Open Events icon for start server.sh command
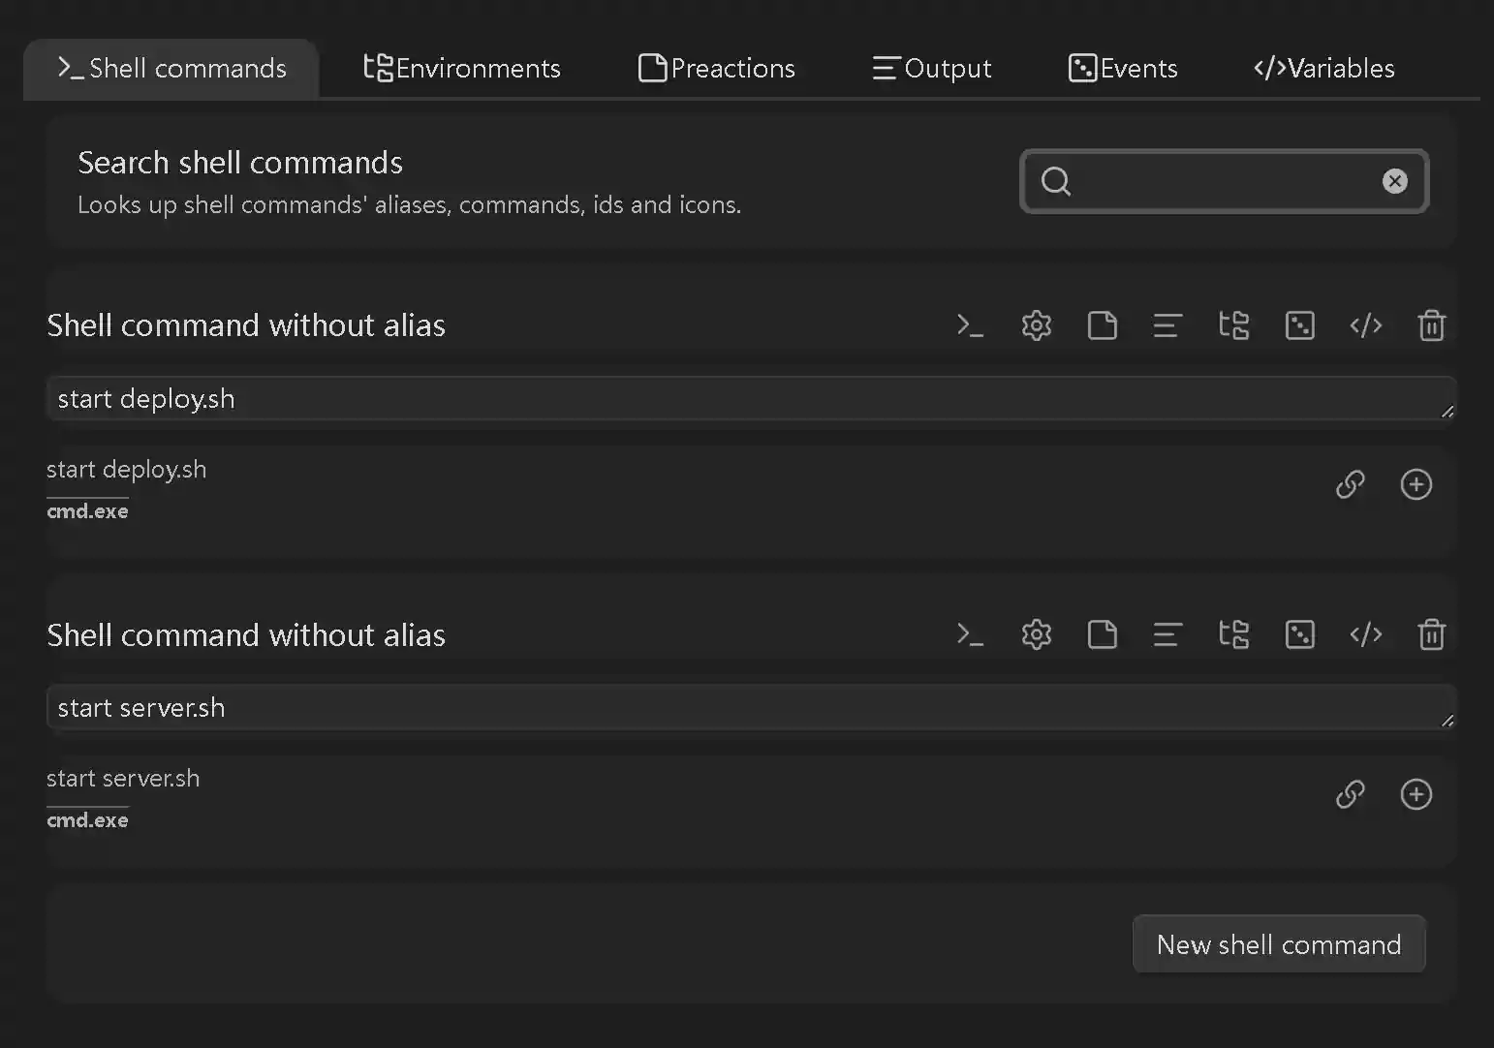The width and height of the screenshot is (1494, 1048). 1299,634
